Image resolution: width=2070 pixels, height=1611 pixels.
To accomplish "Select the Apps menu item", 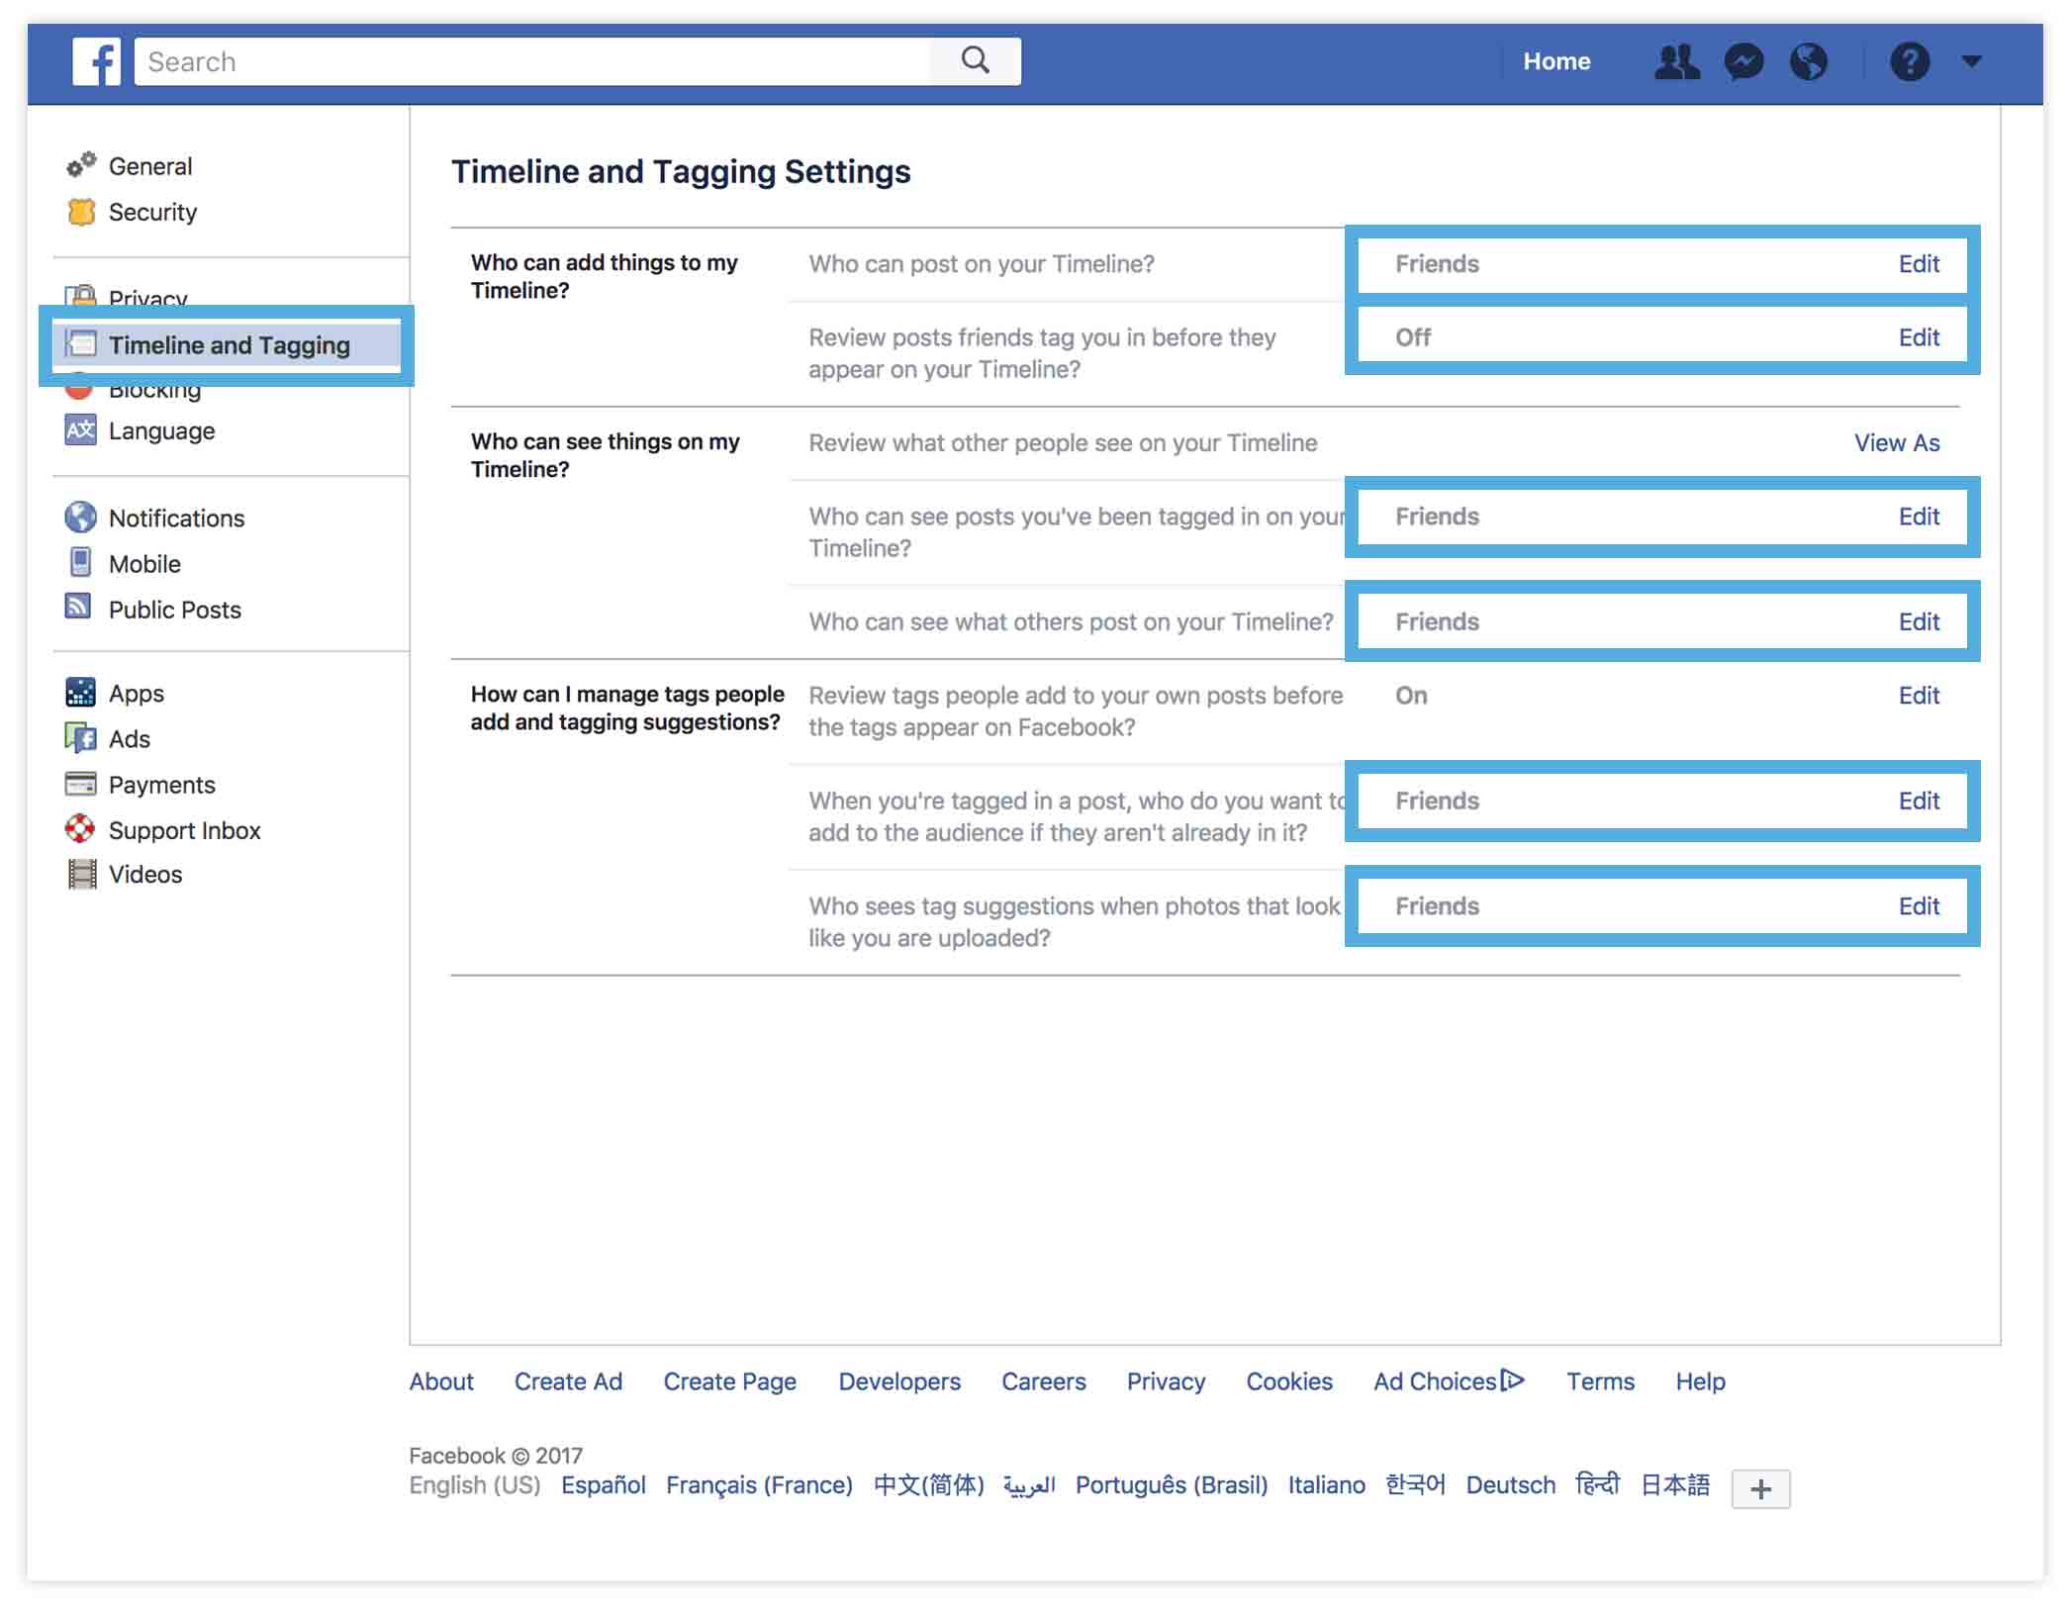I will (138, 692).
